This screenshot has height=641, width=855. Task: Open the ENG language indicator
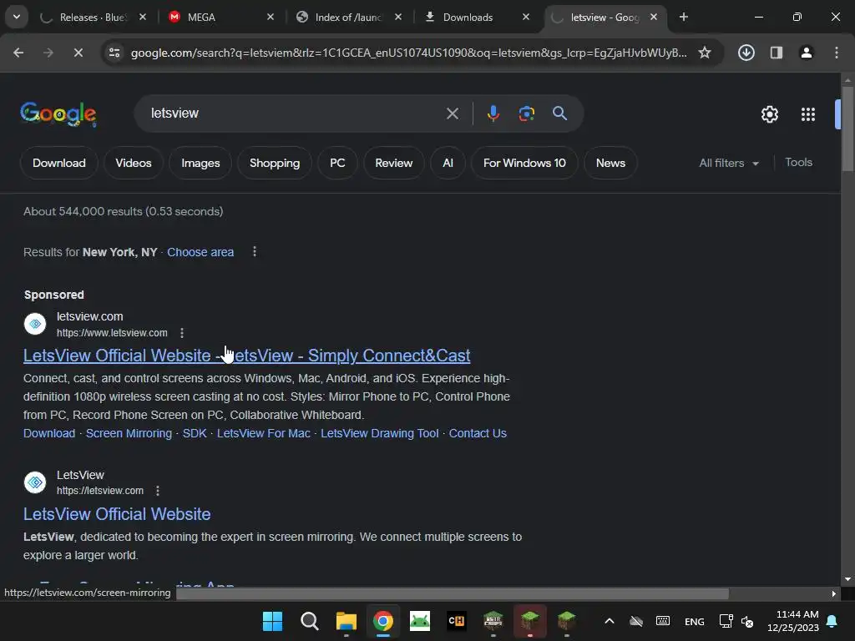point(694,621)
